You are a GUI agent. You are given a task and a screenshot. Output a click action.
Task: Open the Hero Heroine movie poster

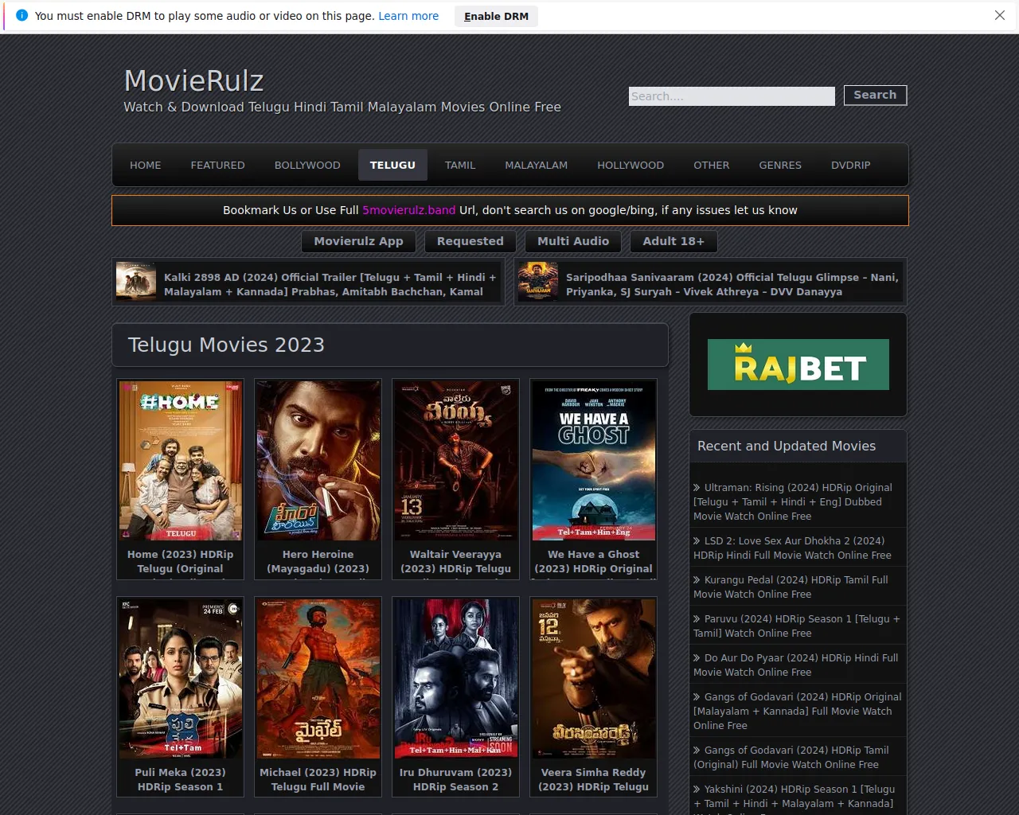coord(318,461)
